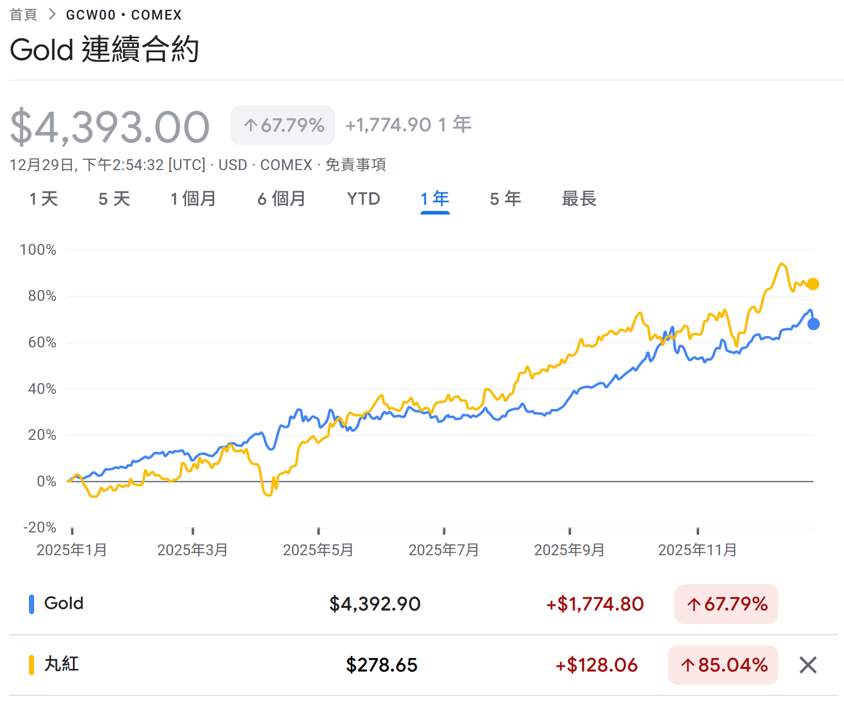Switch chart to 6 個月 range
844x701 pixels.
281,199
